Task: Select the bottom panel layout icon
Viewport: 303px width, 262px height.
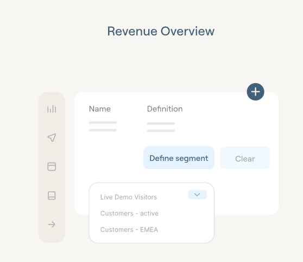Action: point(52,196)
